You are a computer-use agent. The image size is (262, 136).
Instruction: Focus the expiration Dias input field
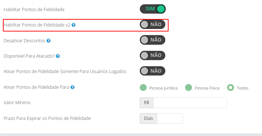click(170, 118)
